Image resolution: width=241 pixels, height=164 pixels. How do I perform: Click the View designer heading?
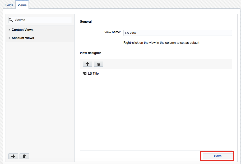(x=90, y=53)
